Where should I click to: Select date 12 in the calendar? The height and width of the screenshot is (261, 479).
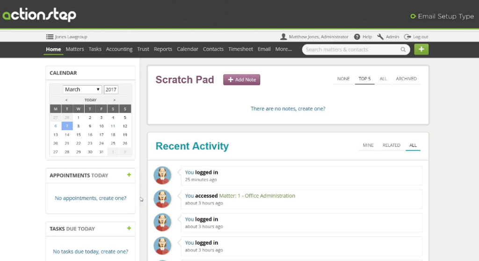(125, 126)
